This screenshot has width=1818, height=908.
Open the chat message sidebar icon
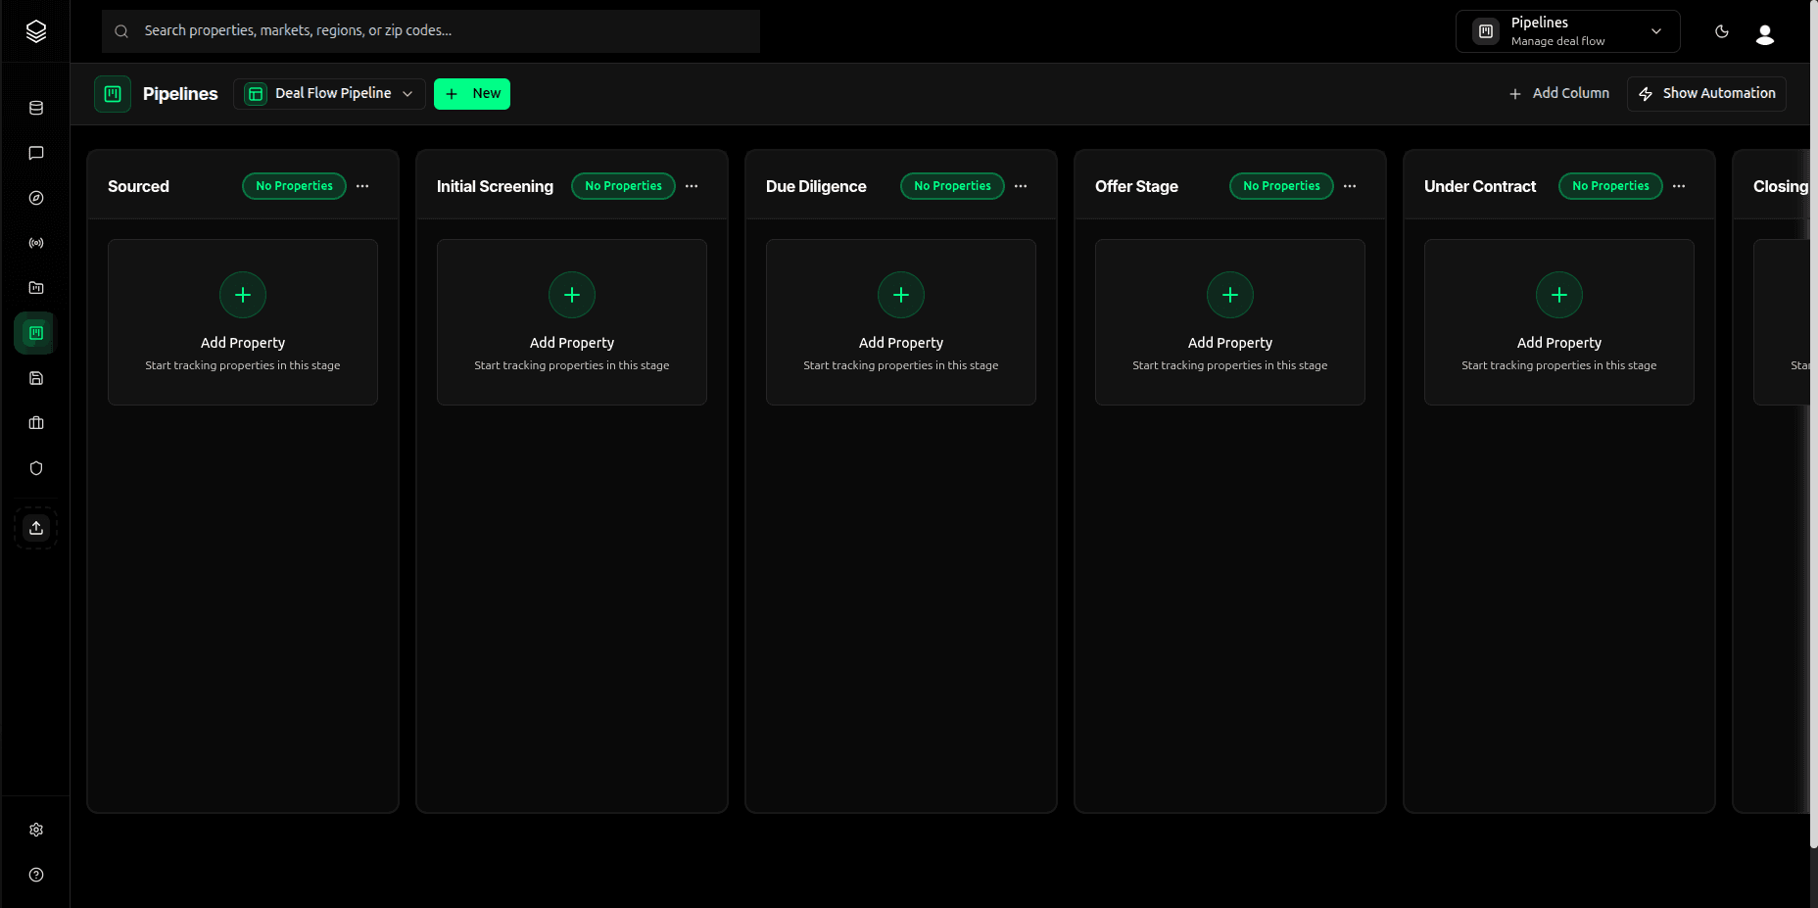36,153
